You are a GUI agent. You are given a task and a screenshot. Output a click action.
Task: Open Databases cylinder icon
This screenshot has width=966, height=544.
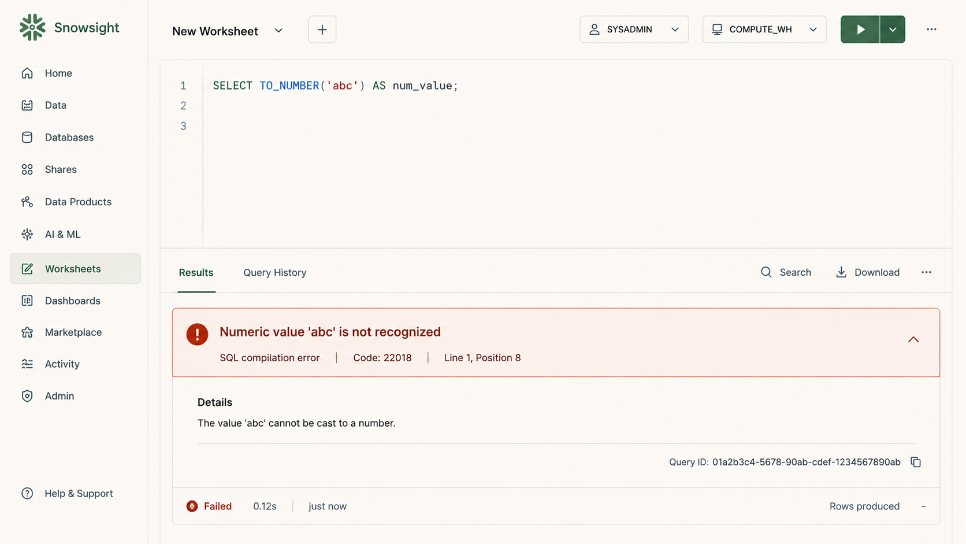[x=27, y=138]
